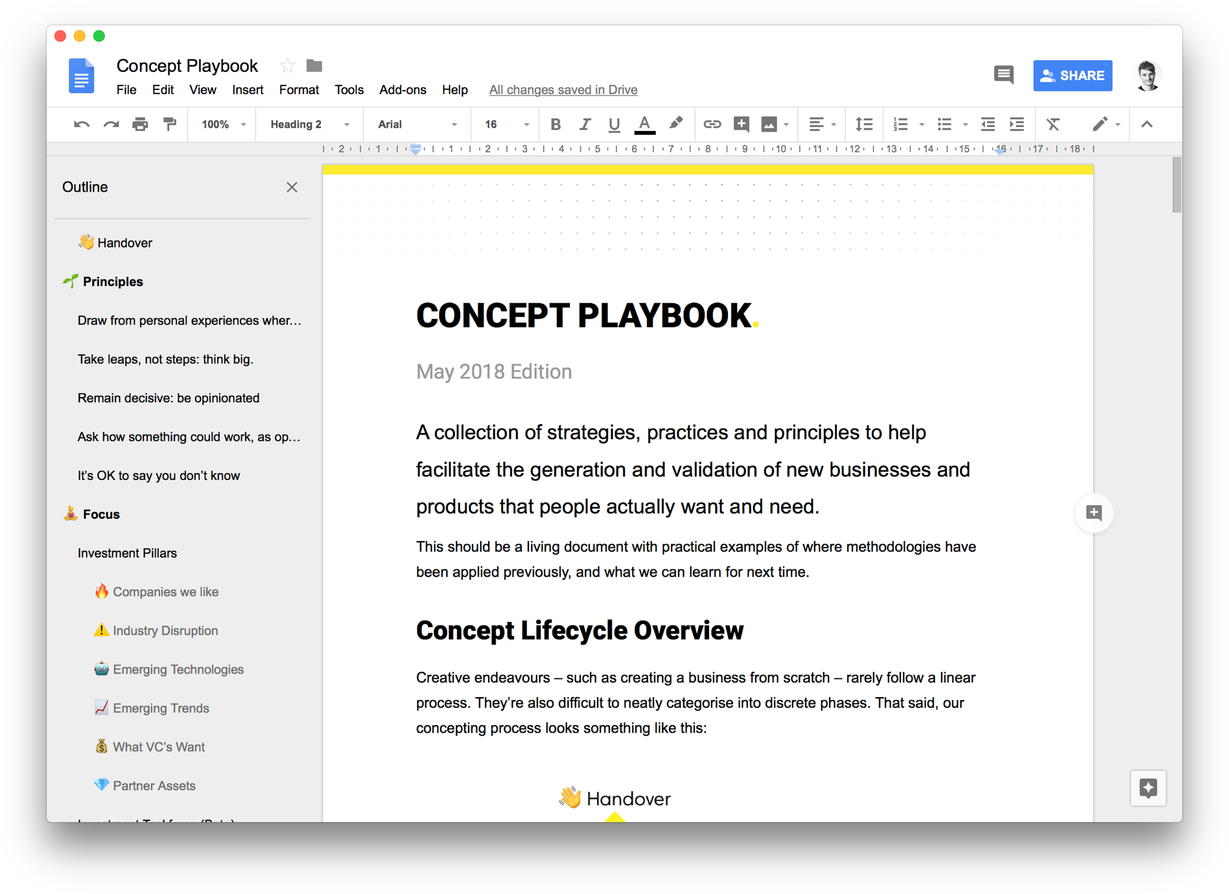Click the Move to folder icon
This screenshot has height=894, width=1229.
coord(314,65)
